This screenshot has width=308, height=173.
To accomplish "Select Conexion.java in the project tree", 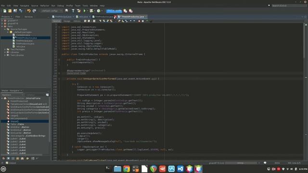I will [x=23, y=35].
